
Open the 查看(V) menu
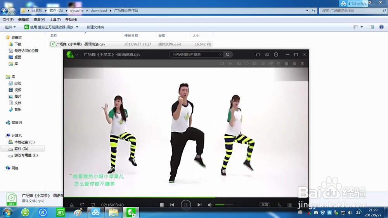click(x=39, y=19)
